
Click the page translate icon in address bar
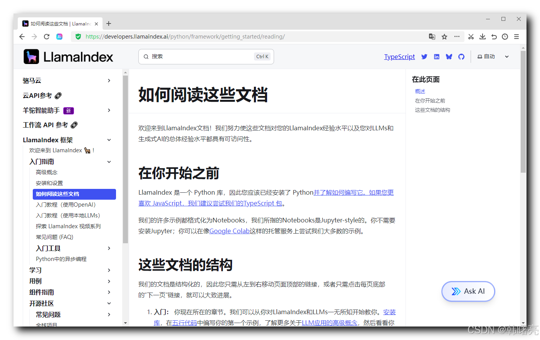(432, 37)
